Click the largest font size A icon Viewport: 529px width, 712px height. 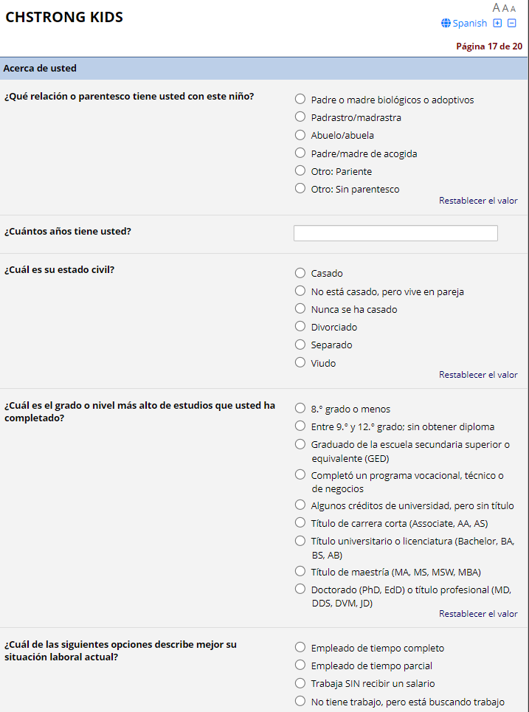click(497, 8)
